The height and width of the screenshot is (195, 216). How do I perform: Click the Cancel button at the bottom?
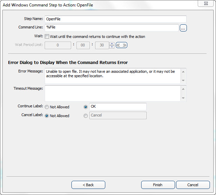tap(193, 185)
